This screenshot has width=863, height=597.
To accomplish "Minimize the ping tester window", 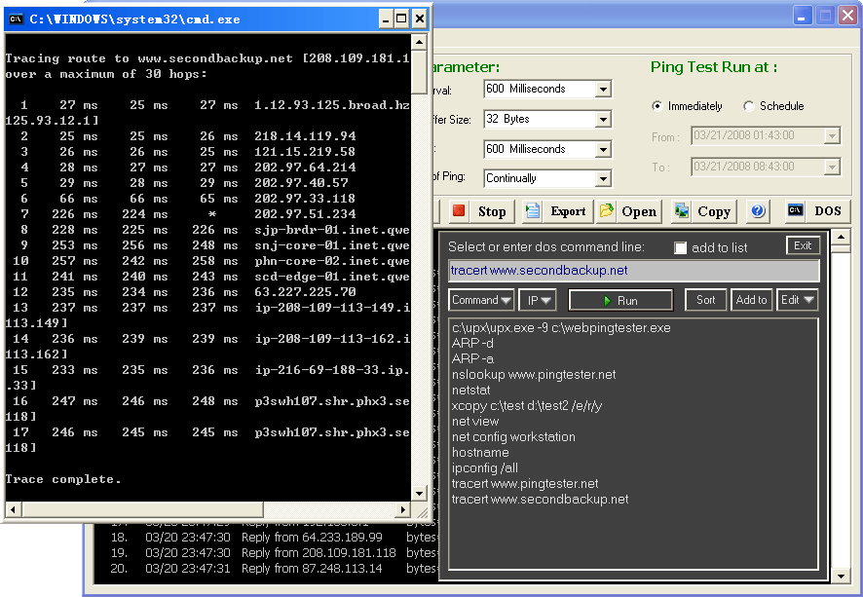I will [x=803, y=16].
